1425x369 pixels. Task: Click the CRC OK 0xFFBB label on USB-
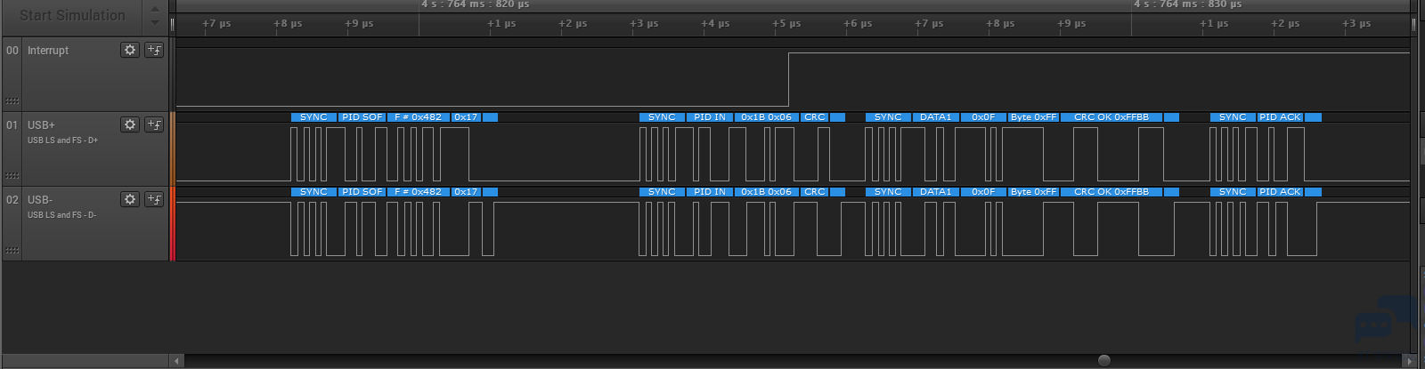pyautogui.click(x=1111, y=192)
